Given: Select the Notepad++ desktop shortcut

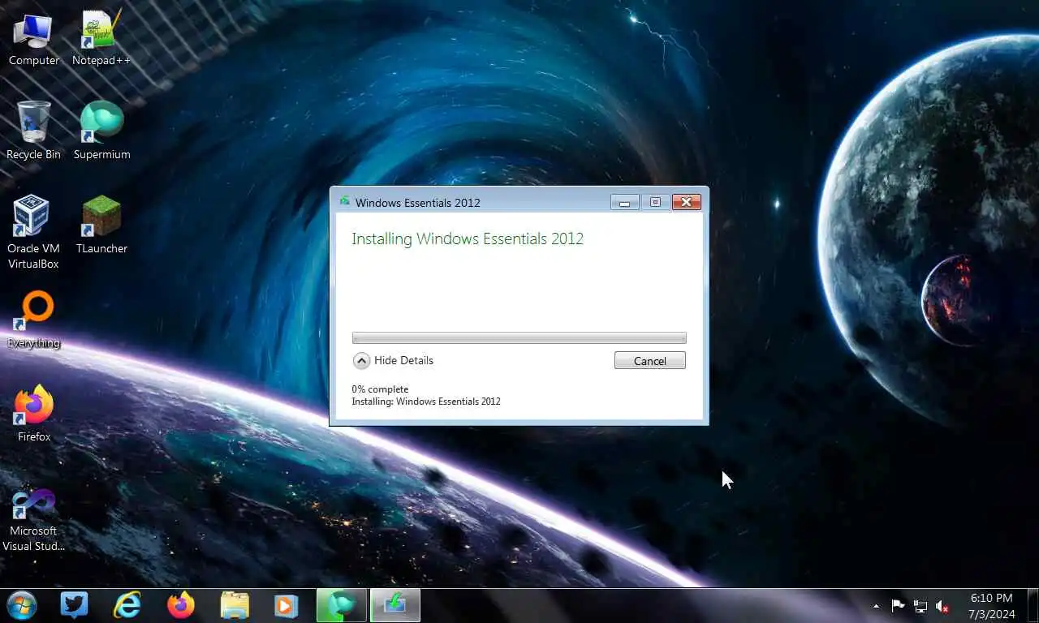Looking at the screenshot, I should click(x=101, y=38).
